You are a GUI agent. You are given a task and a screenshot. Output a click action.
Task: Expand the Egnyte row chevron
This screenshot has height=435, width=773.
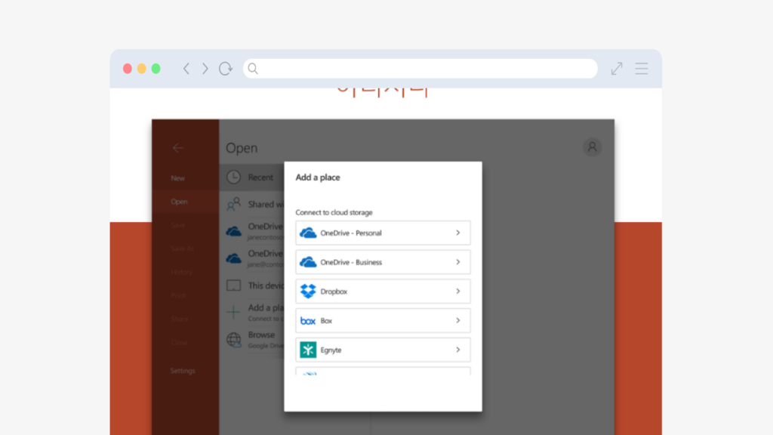point(458,350)
